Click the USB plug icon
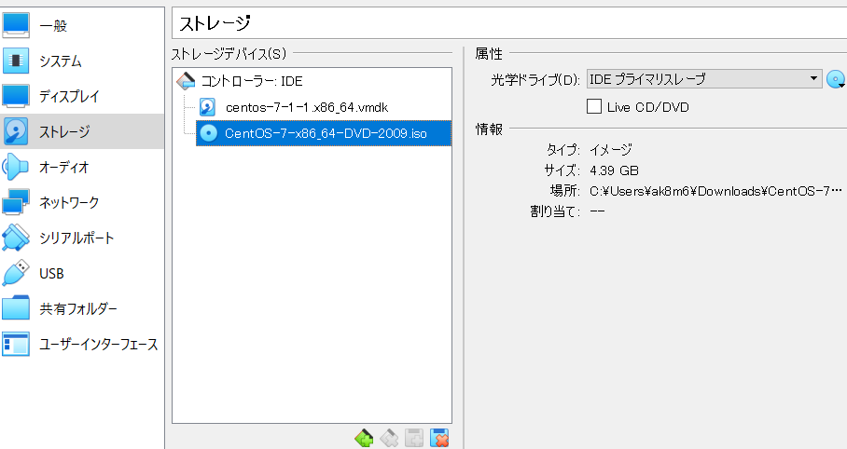Viewport: 847px width, 449px height. [16, 273]
